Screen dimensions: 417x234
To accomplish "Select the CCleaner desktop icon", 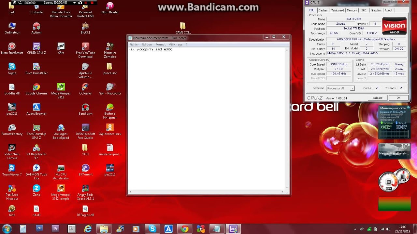I will click(x=85, y=89).
